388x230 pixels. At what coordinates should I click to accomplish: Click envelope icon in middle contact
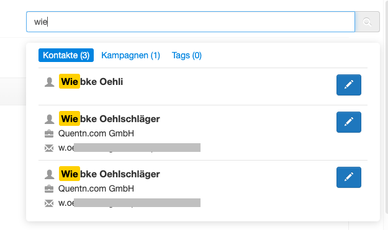[49, 148]
